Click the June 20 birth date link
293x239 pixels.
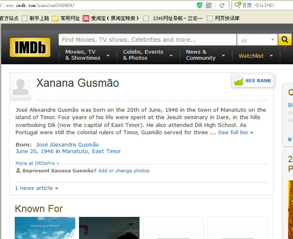tap(26, 151)
